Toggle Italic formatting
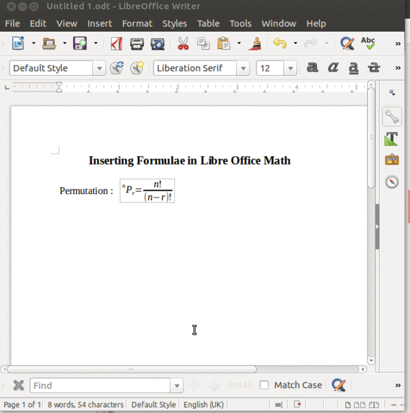Screen dimensions: 410x413 click(333, 67)
